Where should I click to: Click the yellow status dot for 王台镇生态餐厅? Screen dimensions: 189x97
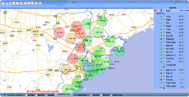click(x=161, y=66)
